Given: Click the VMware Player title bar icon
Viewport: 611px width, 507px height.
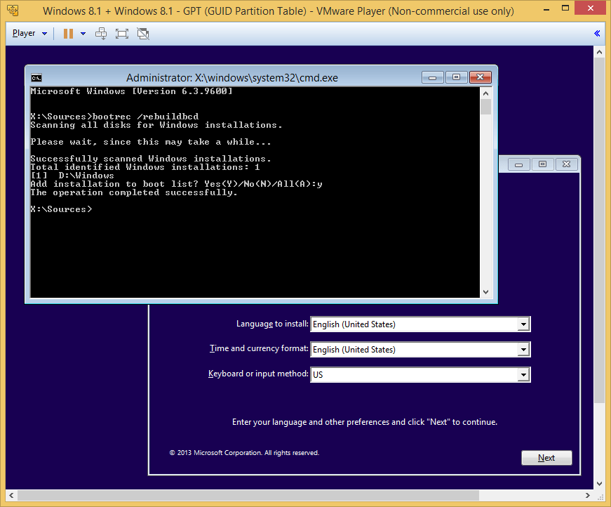Looking at the screenshot, I should [12, 11].
